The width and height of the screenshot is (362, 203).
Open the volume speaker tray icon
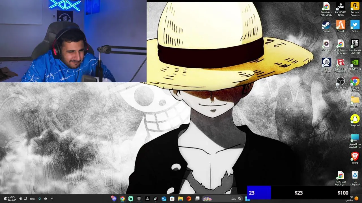tap(21, 198)
